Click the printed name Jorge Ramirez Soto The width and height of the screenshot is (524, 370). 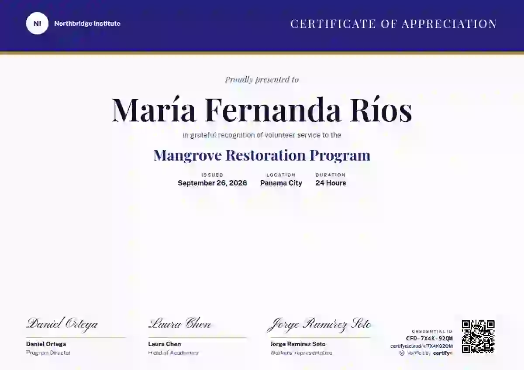[298, 344]
